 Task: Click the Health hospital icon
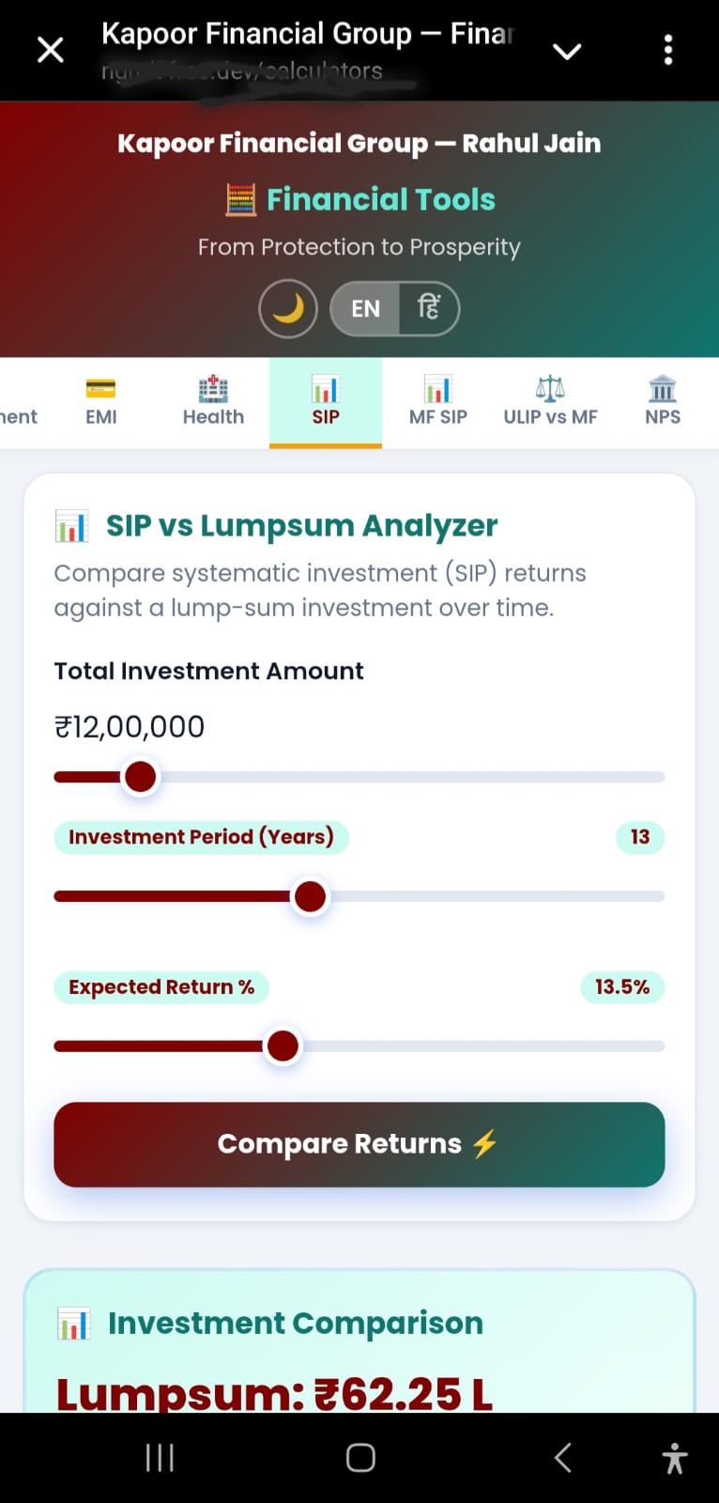coord(213,388)
